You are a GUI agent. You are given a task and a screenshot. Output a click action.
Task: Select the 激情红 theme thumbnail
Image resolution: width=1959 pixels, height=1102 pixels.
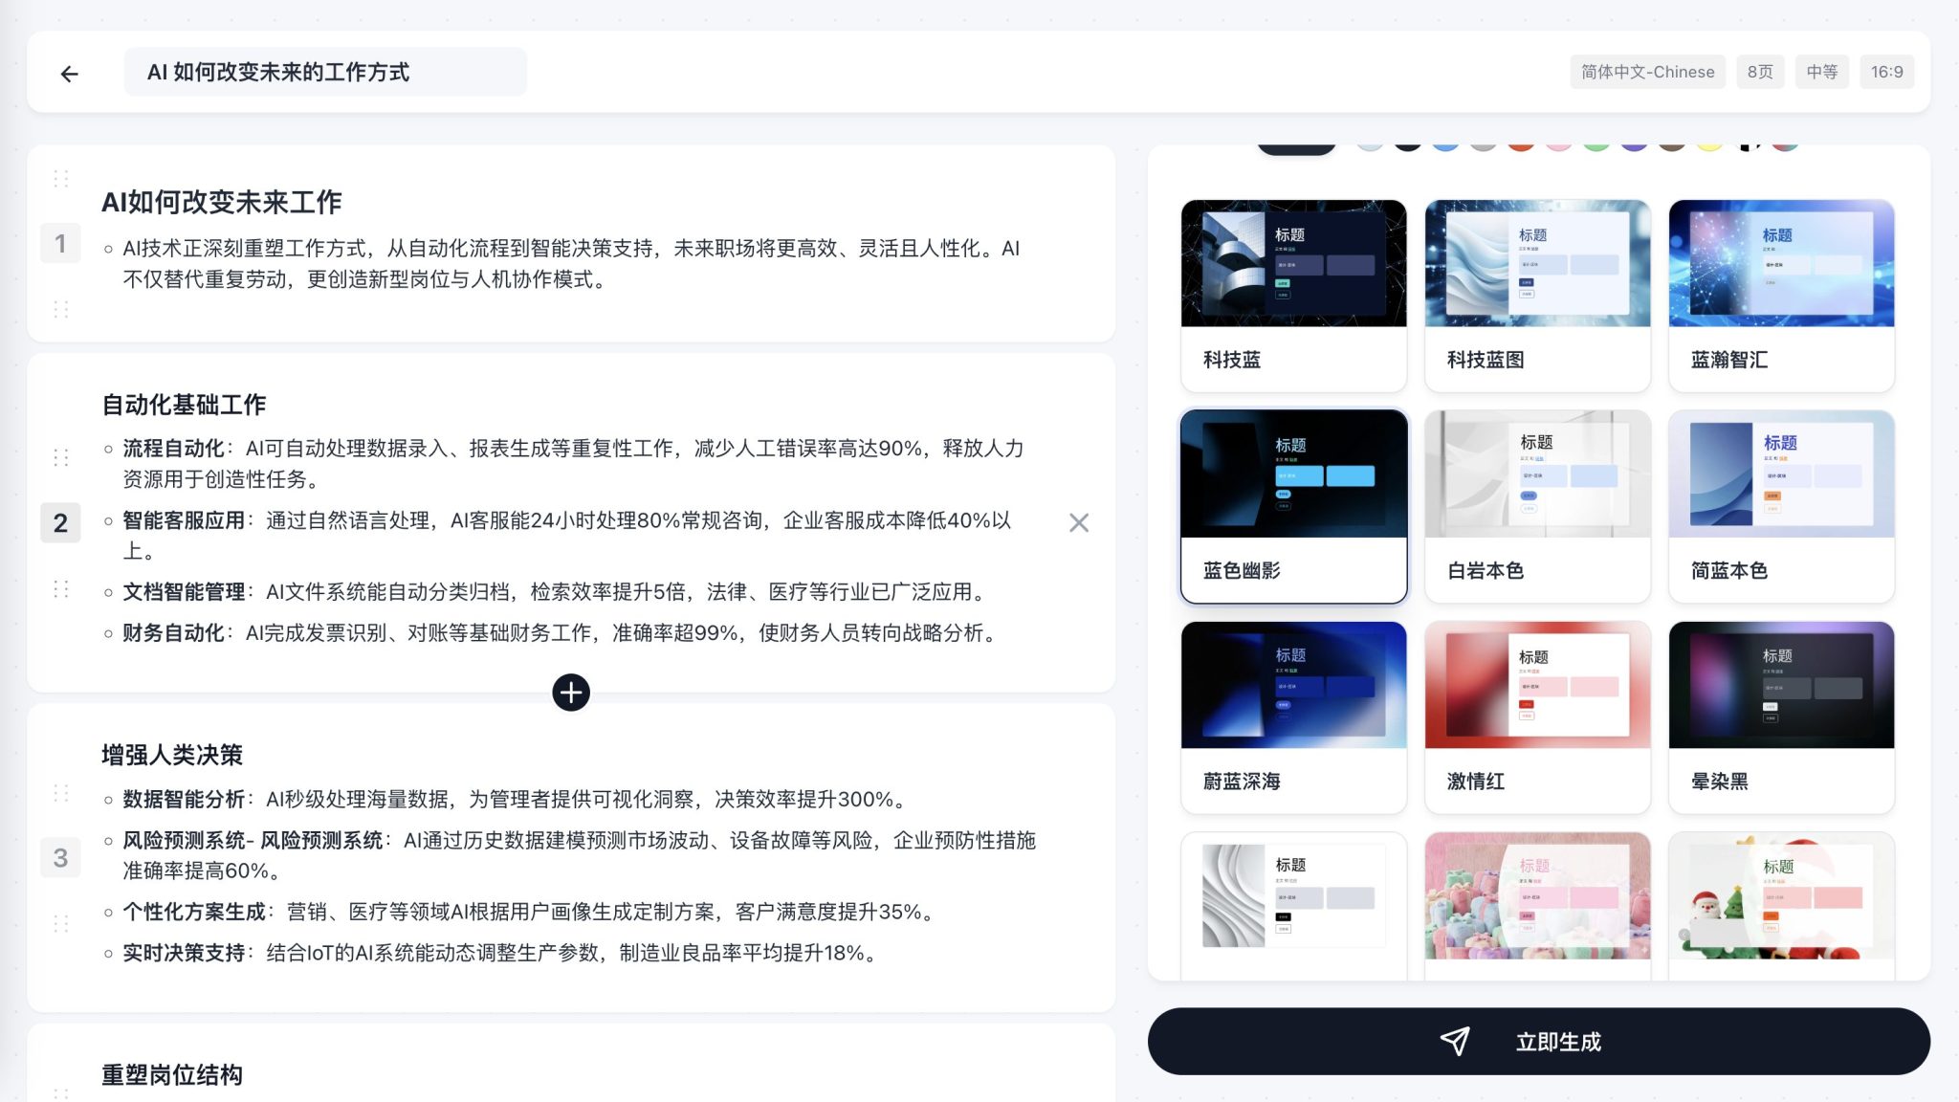[x=1537, y=716]
